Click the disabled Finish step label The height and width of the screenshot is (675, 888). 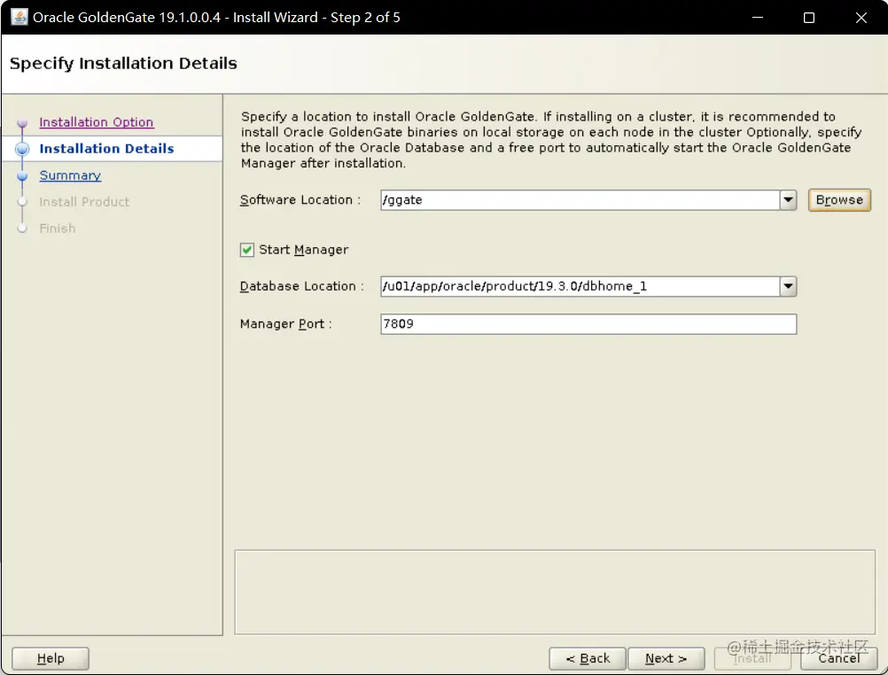click(x=58, y=229)
